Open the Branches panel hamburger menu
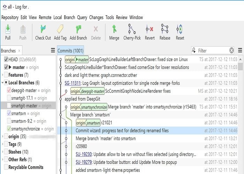The width and height of the screenshot is (244, 174). (53, 50)
